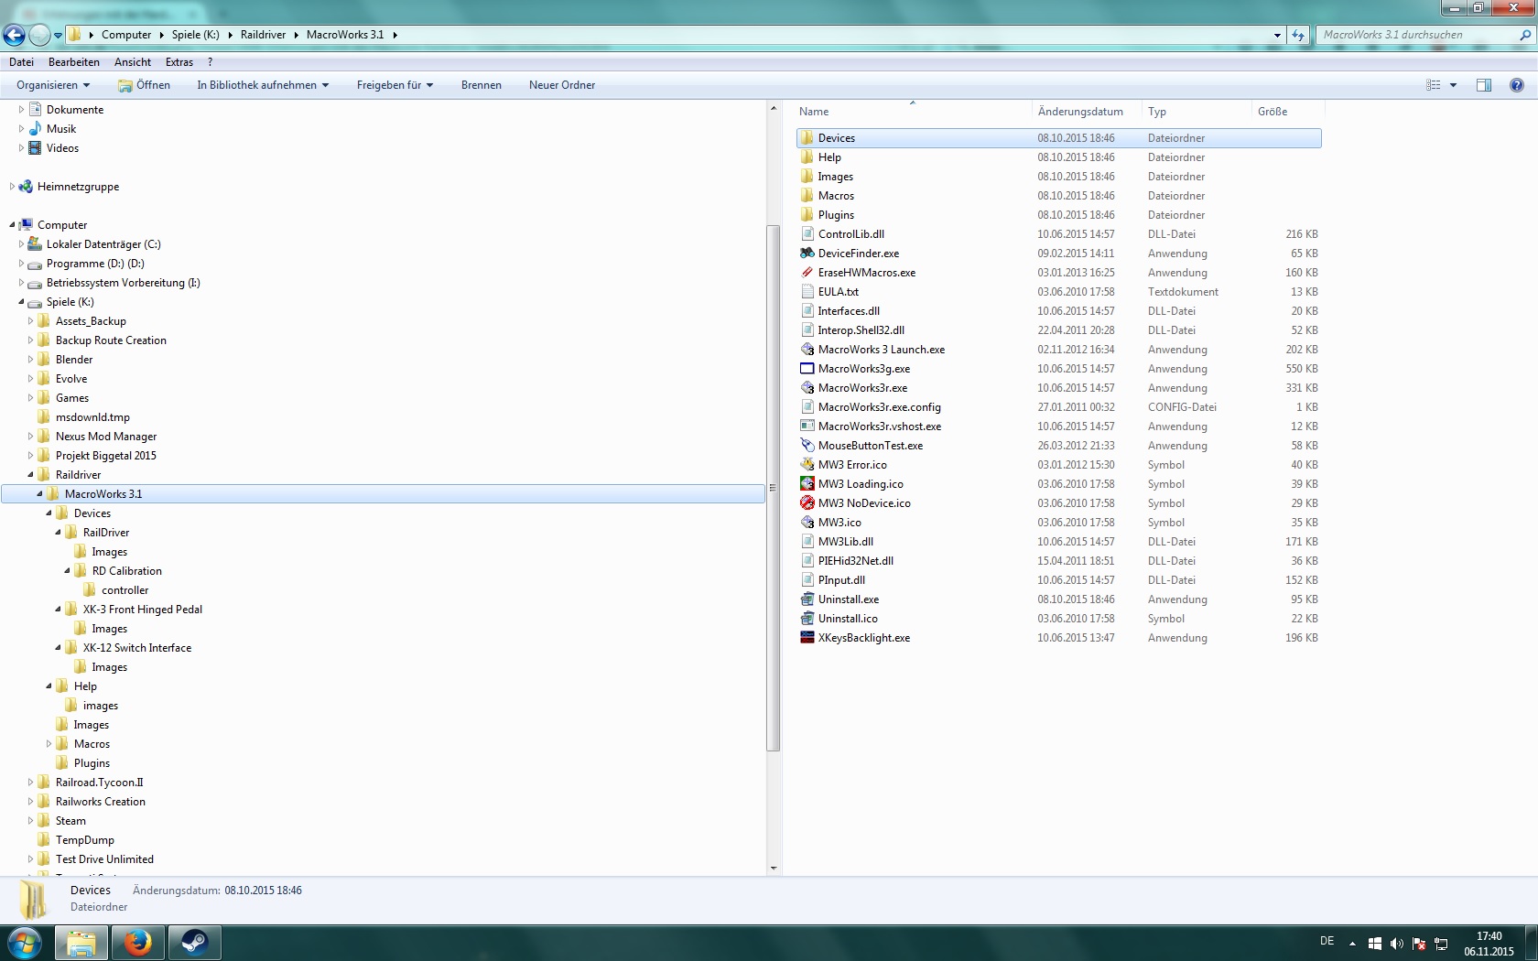Click the search magnifier icon
Viewport: 1538px width, 961px height.
[x=1525, y=35]
